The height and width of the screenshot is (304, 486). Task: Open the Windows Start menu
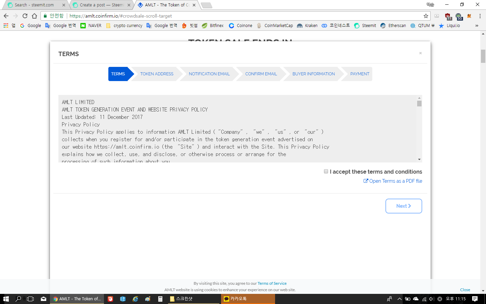[6, 299]
